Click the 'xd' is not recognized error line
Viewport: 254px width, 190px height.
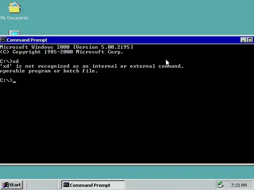(x=92, y=66)
